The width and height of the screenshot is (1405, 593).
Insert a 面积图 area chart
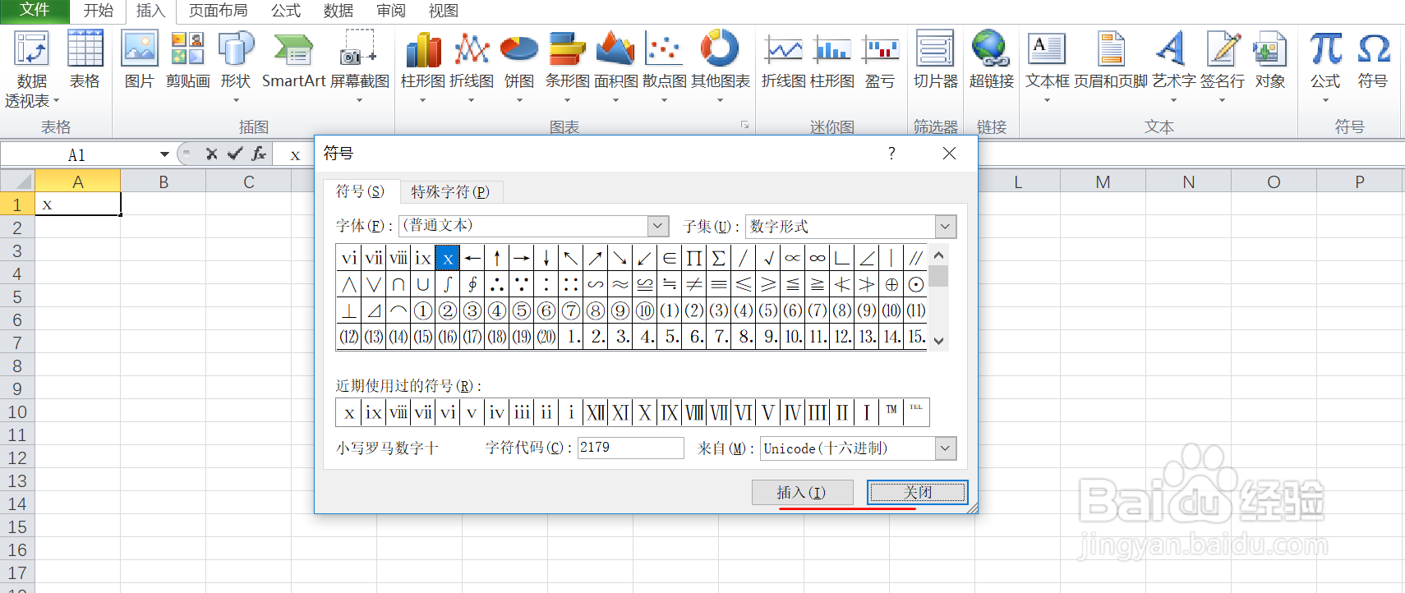click(x=615, y=66)
